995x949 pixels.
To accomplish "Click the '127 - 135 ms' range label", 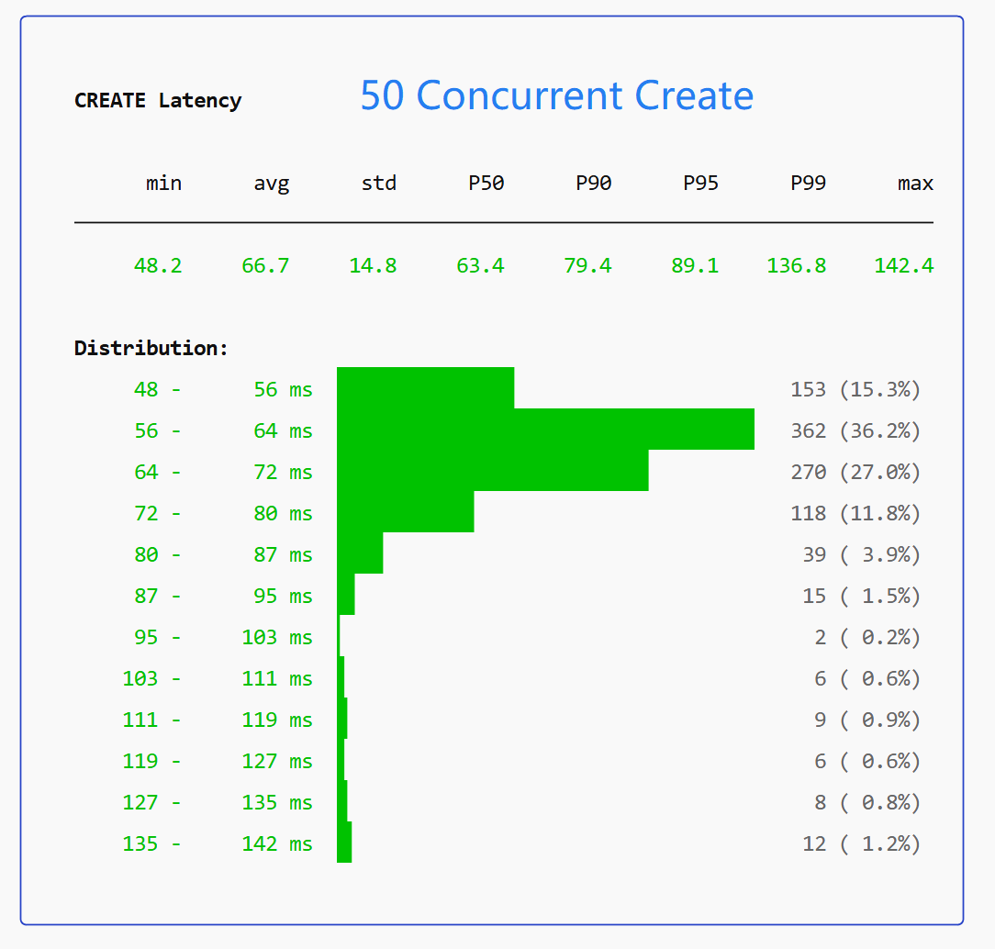I will point(218,802).
